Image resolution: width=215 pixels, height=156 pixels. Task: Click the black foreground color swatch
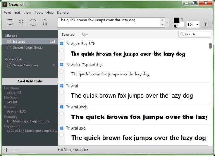click(177, 20)
